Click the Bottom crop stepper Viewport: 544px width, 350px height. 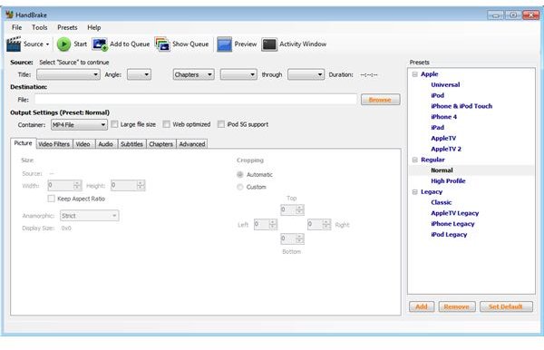pos(292,238)
